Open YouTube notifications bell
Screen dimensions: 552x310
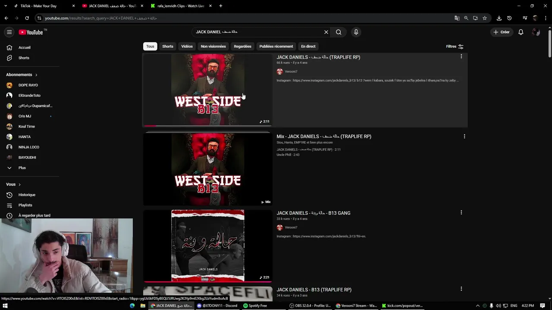point(521,32)
